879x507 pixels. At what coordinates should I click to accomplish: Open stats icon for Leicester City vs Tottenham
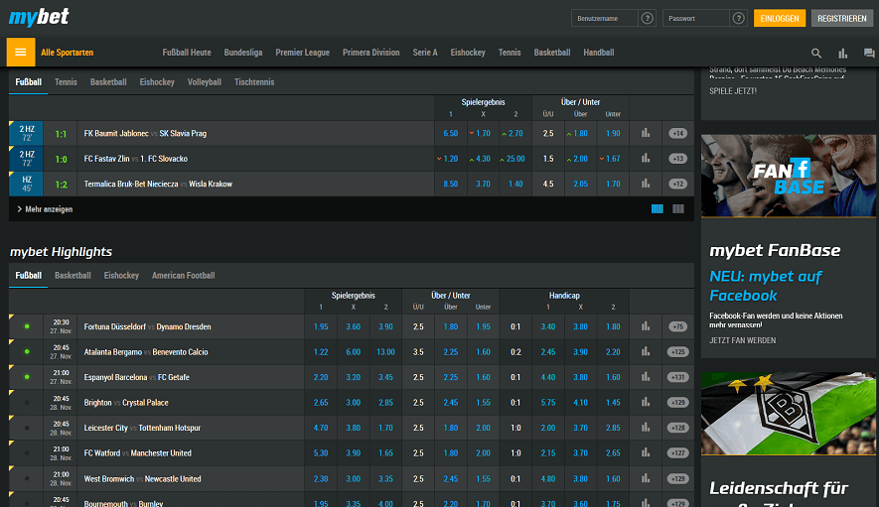tap(646, 428)
